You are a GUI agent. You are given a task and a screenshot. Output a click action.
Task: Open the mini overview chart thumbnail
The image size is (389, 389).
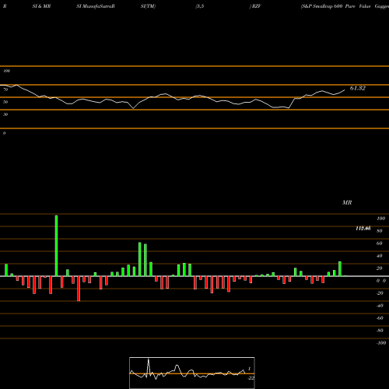tap(192, 373)
